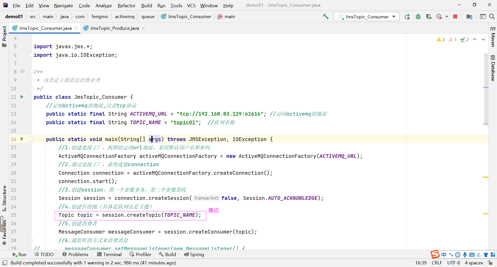Stop the running process with red square

tap(455, 17)
